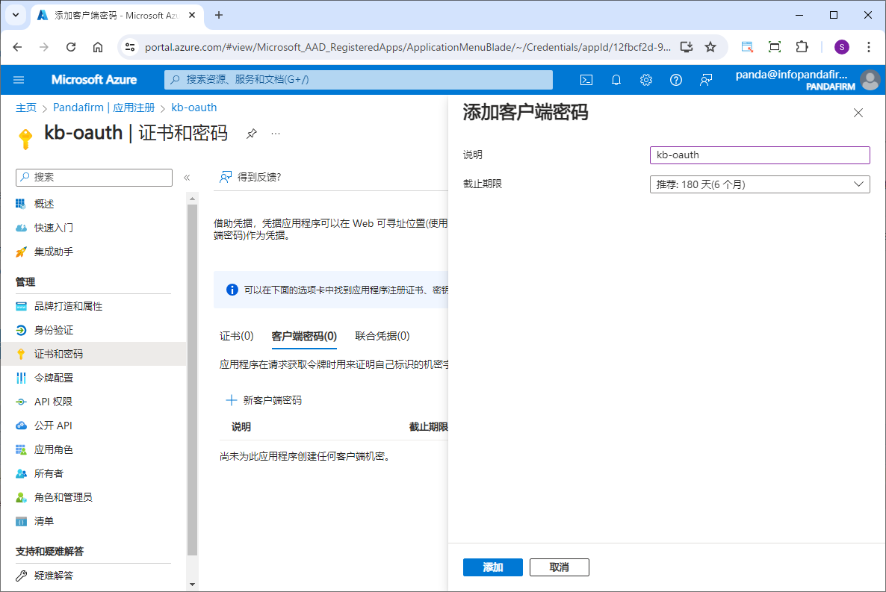Click the 添加 button
886x592 pixels.
[492, 567]
